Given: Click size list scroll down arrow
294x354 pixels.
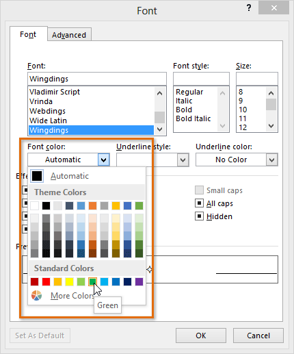Looking at the screenshot, I should pyautogui.click(x=271, y=126).
